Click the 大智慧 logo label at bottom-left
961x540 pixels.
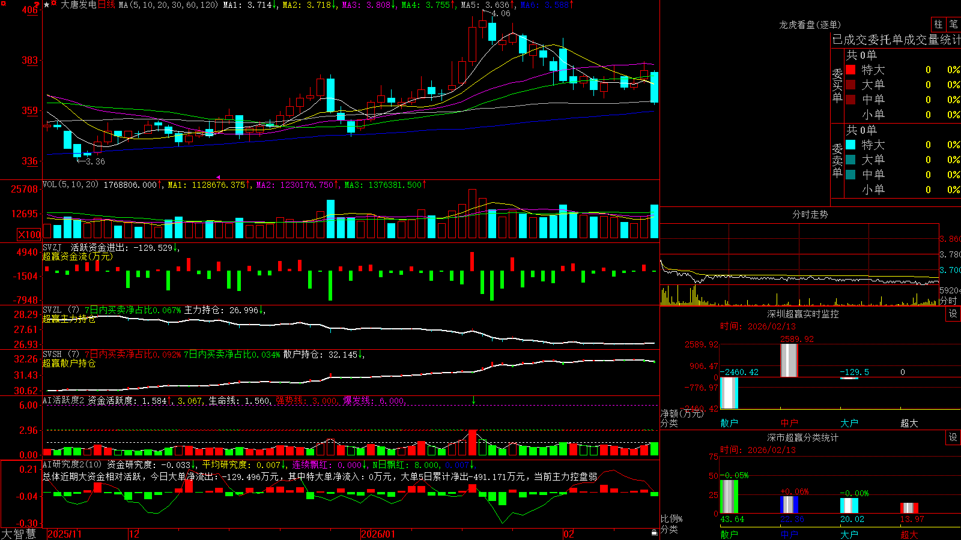[x=19, y=534]
